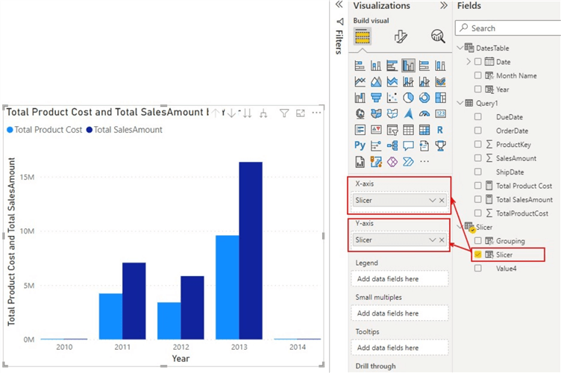Insert a Donut chart visual
561x373 pixels.
pos(424,98)
